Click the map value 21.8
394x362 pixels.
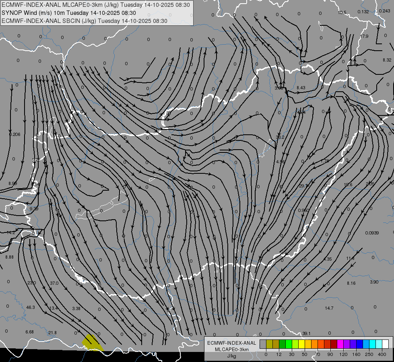[52, 333]
